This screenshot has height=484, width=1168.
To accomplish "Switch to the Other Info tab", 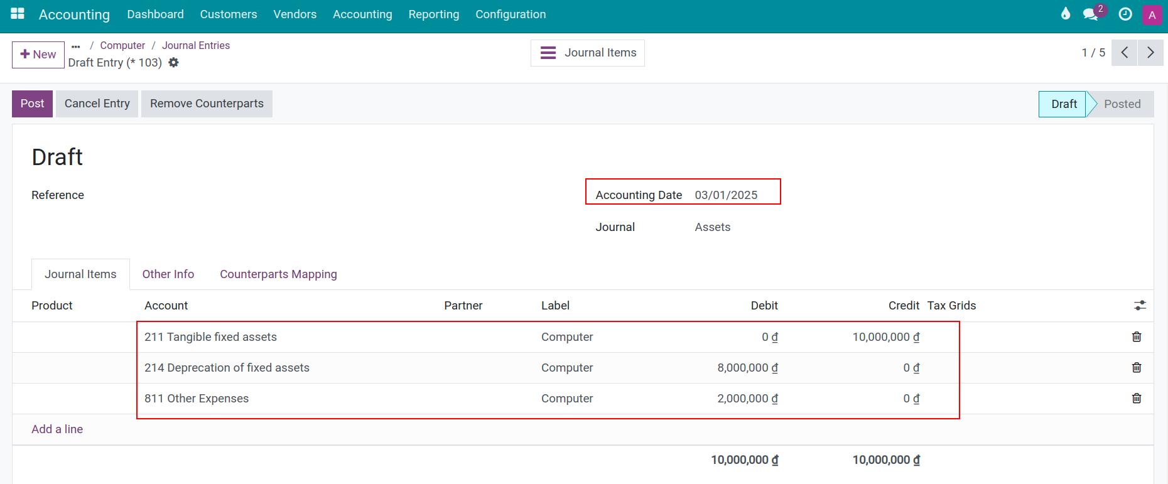I will [168, 274].
